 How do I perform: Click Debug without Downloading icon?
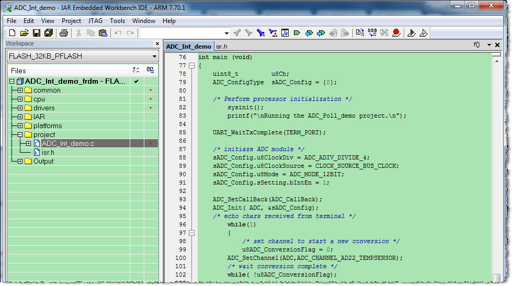coord(424,33)
